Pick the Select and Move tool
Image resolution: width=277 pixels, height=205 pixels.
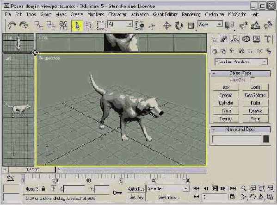[167, 25]
